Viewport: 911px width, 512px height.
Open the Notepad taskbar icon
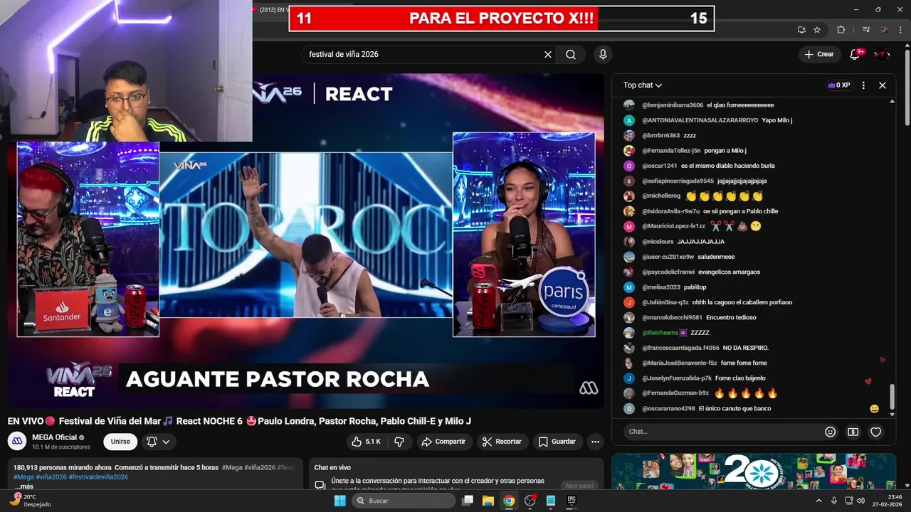pos(550,501)
